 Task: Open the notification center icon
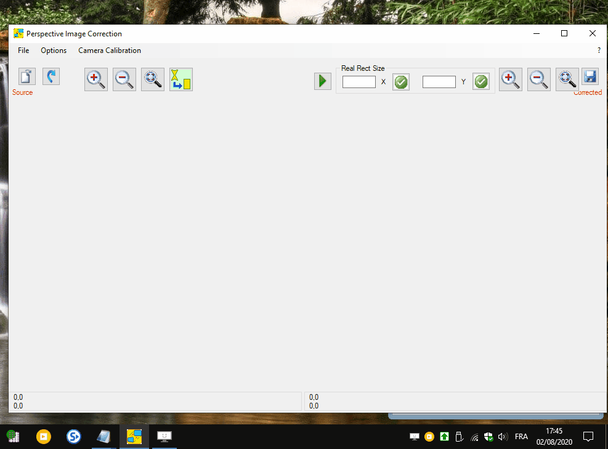click(588, 437)
